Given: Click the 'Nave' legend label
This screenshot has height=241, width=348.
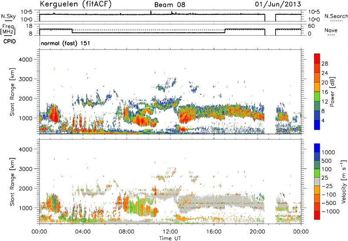Looking at the screenshot, I should tap(331, 30).
